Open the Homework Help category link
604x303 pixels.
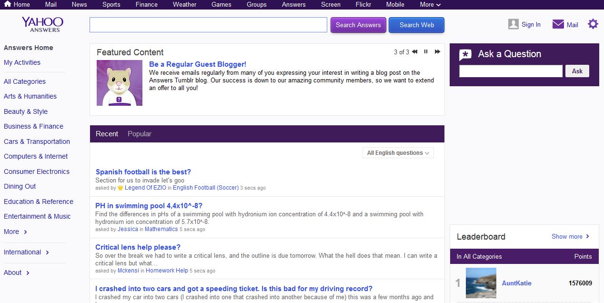(167, 271)
